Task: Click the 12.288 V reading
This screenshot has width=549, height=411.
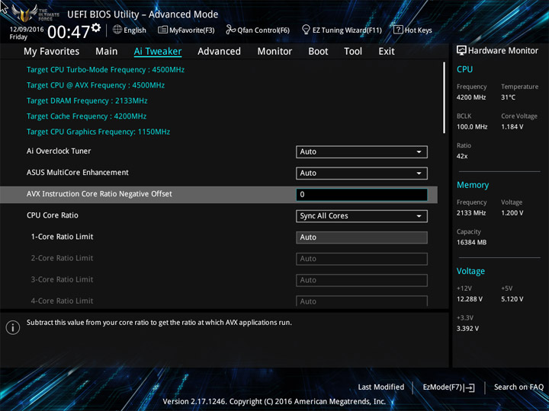Action: pyautogui.click(x=470, y=299)
